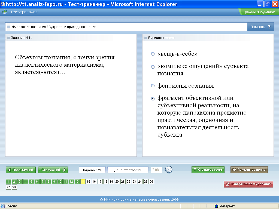Click the clock timer icon
Viewport: 279px width, 209px height.
[169, 170]
